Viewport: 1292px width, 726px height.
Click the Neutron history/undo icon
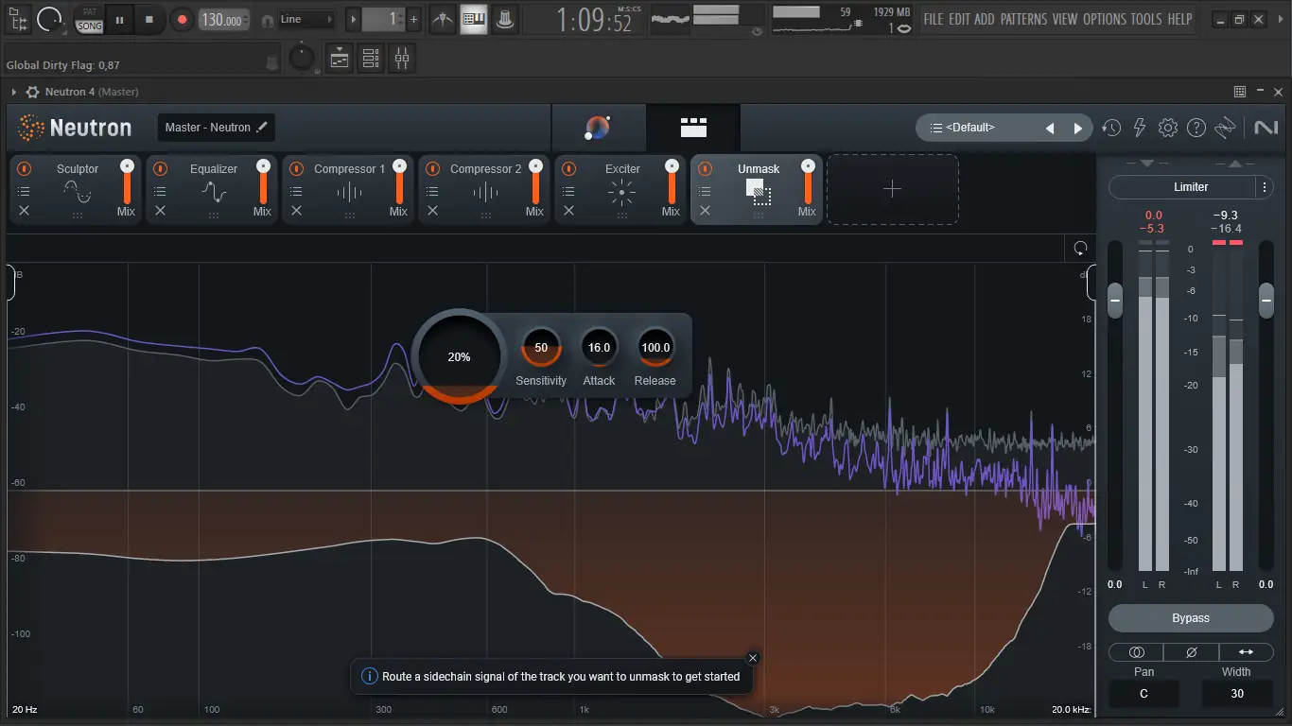1111,127
